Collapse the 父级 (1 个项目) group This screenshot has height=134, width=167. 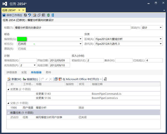pos(8,103)
